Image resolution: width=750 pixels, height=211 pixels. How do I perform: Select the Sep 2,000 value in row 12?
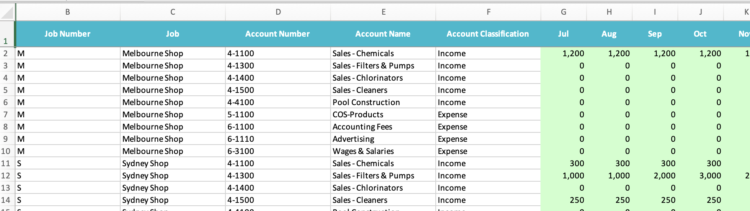point(655,176)
